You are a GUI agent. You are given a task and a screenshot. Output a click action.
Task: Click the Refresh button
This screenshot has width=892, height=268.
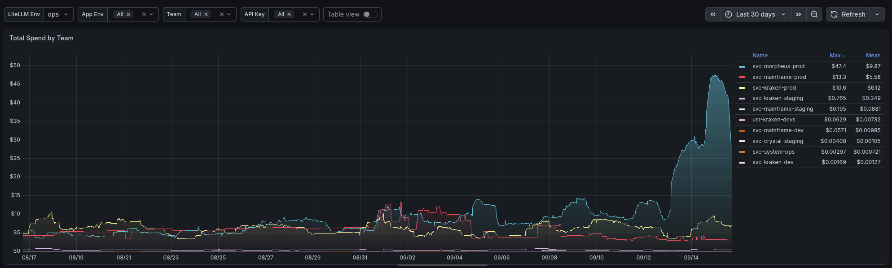click(x=848, y=14)
